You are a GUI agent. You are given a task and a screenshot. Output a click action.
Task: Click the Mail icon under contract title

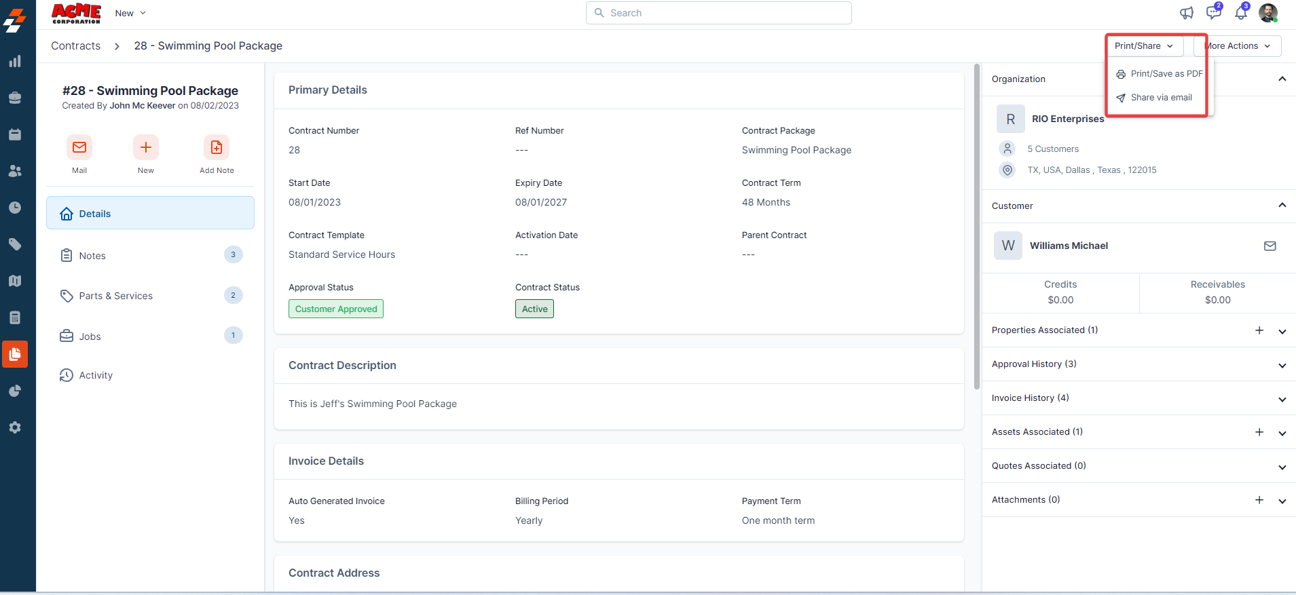pyautogui.click(x=79, y=147)
